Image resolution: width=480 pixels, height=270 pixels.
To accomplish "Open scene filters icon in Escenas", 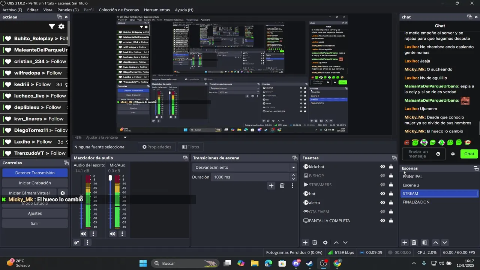I will (424, 243).
